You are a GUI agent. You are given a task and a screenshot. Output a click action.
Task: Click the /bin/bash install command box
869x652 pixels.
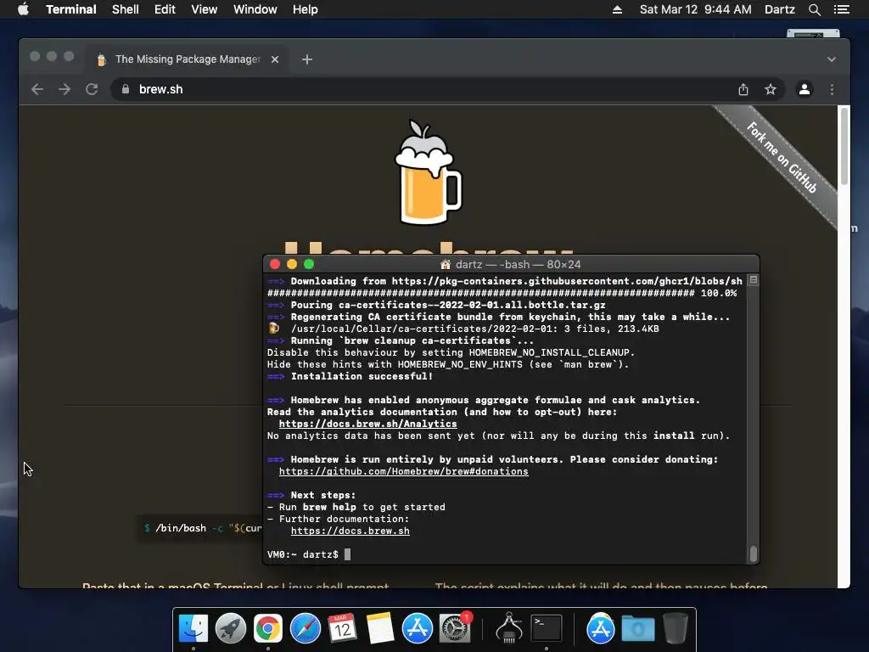tap(200, 528)
